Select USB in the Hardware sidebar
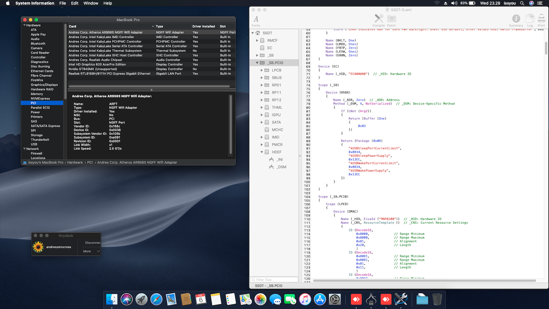The image size is (549, 309). coord(34,144)
